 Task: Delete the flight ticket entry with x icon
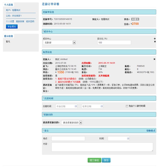154,59
